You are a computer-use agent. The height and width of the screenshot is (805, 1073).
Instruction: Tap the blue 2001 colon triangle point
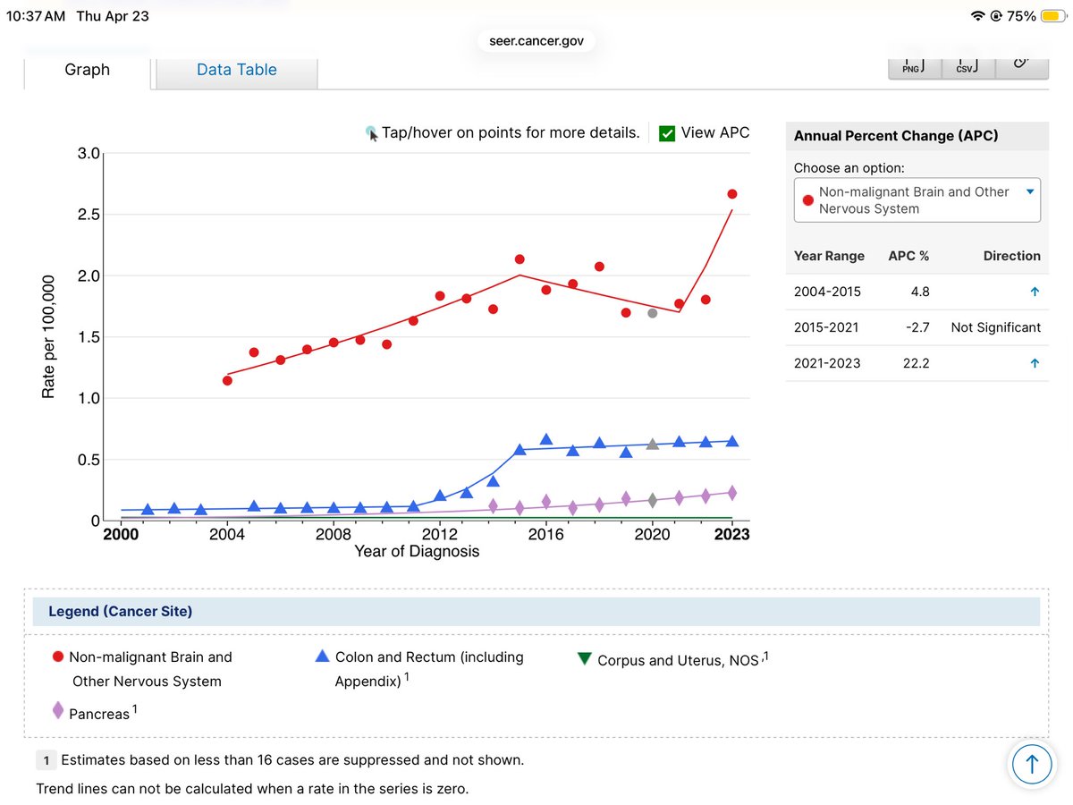148,509
